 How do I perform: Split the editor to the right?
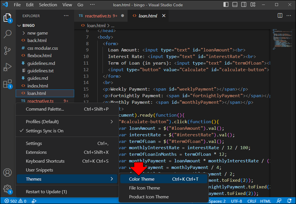280,16
